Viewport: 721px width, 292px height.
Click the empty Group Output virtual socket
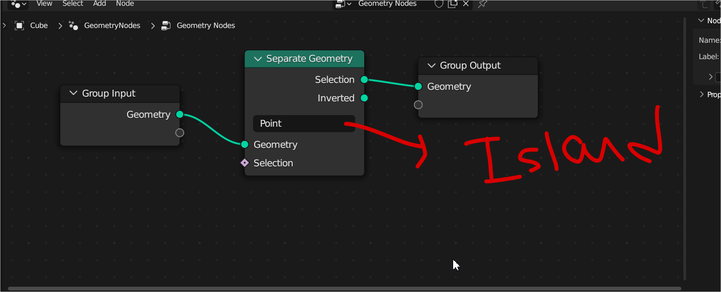418,105
